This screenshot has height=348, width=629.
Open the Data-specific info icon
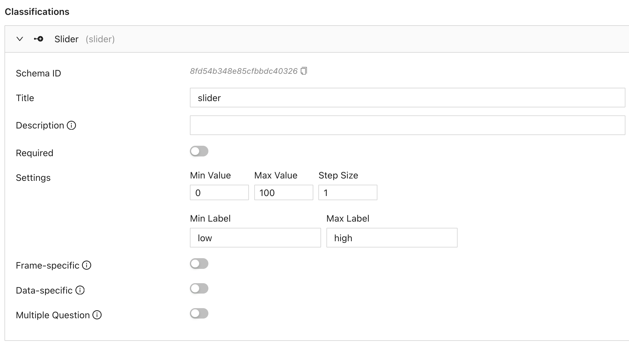pos(80,290)
